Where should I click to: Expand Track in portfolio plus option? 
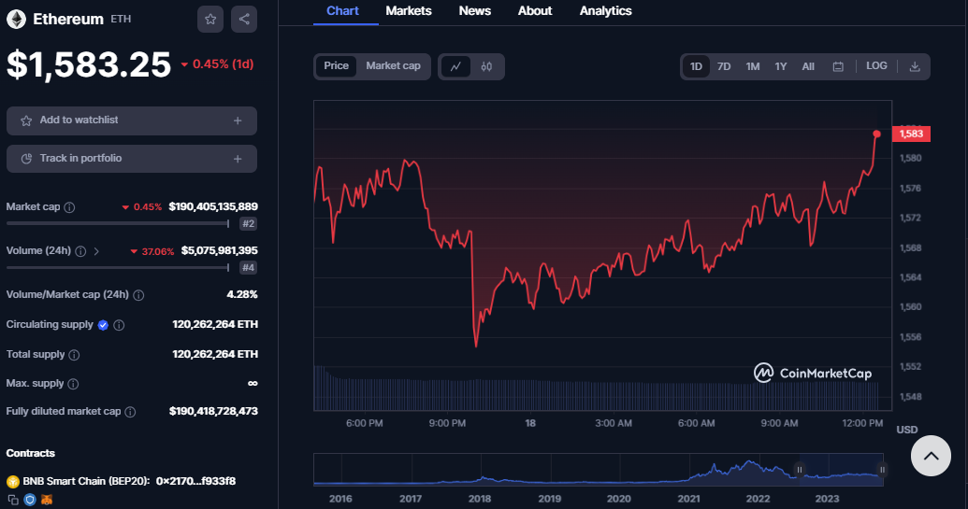point(238,159)
